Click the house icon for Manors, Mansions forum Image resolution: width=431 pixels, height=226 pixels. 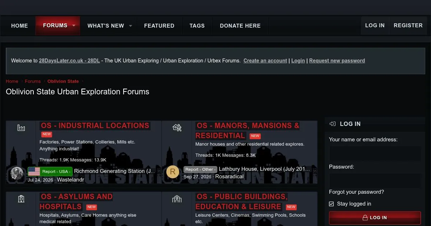coord(177,128)
